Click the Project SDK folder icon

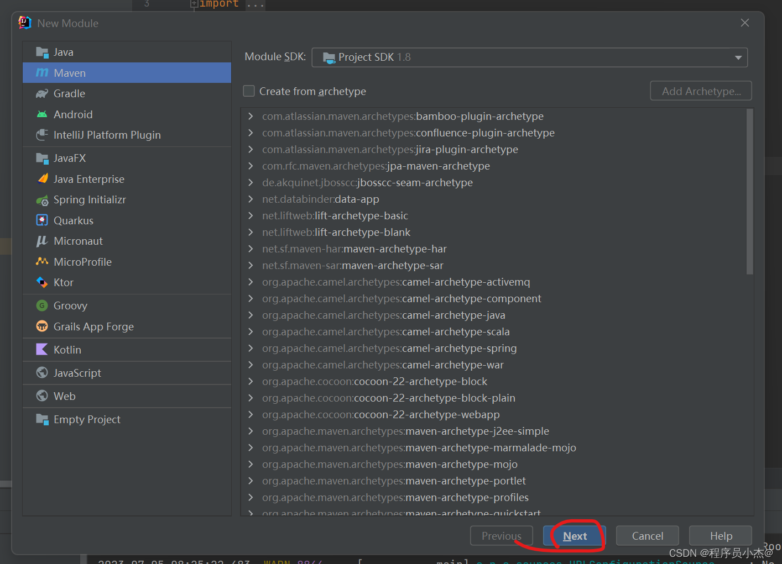[329, 57]
